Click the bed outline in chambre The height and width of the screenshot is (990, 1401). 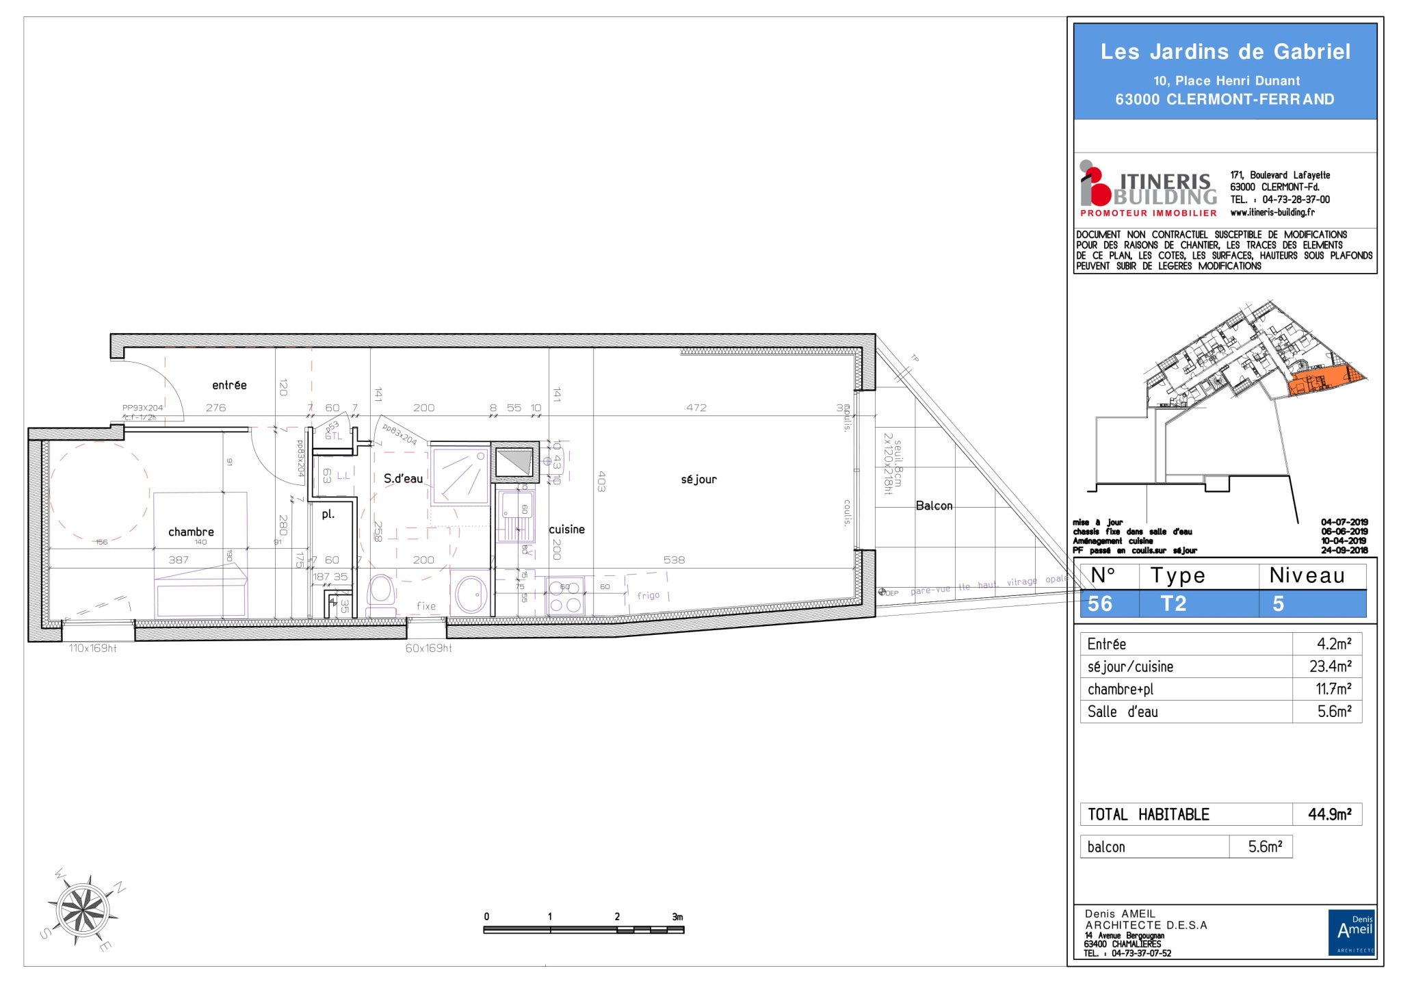pos(200,555)
